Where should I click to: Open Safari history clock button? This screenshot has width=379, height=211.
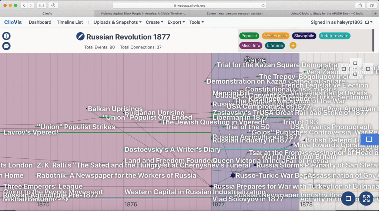tap(53, 5)
